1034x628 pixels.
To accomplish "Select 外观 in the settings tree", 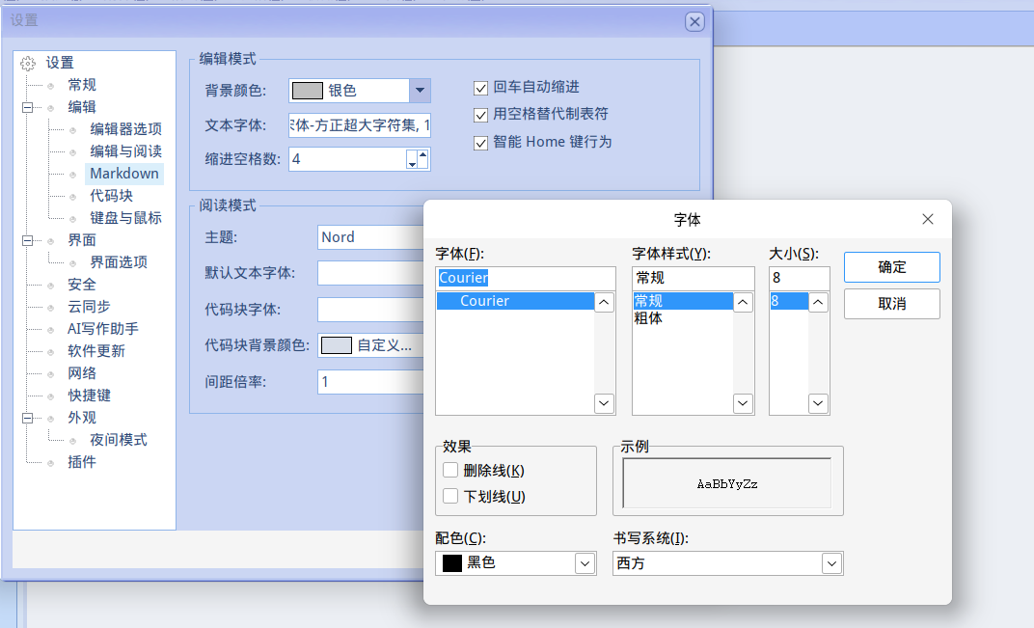I will point(82,418).
